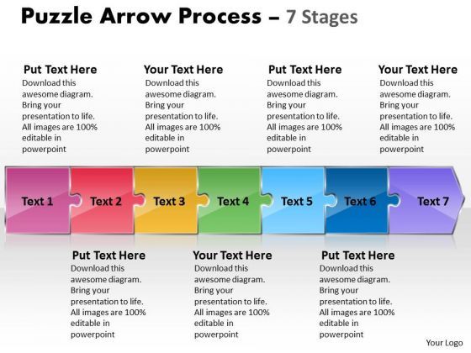Click the slide title Puzzle Arrow Process
The width and height of the screenshot is (471, 353).
(141, 16)
